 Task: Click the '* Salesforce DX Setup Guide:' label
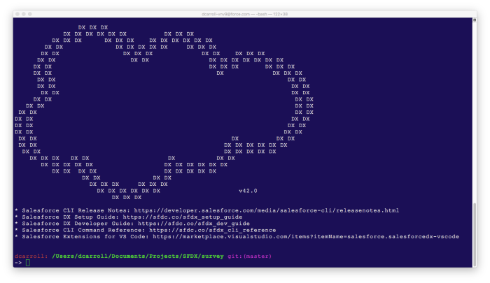pyautogui.click(x=67, y=217)
